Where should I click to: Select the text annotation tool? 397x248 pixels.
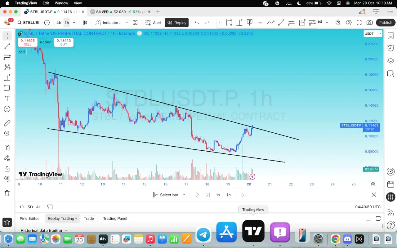7,99
